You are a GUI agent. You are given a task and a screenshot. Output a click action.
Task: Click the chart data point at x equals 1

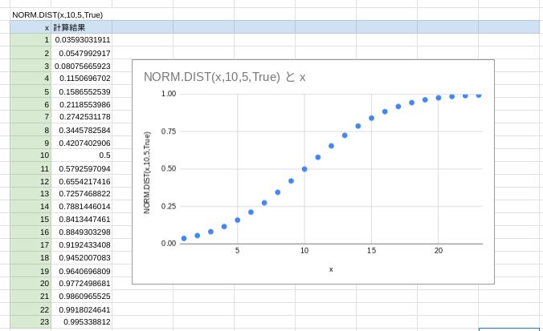[184, 238]
